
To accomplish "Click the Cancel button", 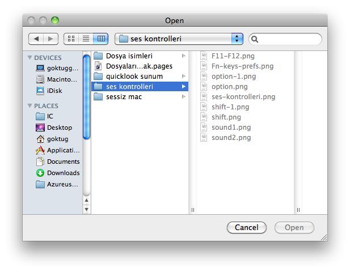I will (246, 227).
